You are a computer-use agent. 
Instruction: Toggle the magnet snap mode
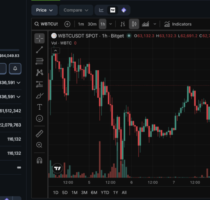[39, 160]
